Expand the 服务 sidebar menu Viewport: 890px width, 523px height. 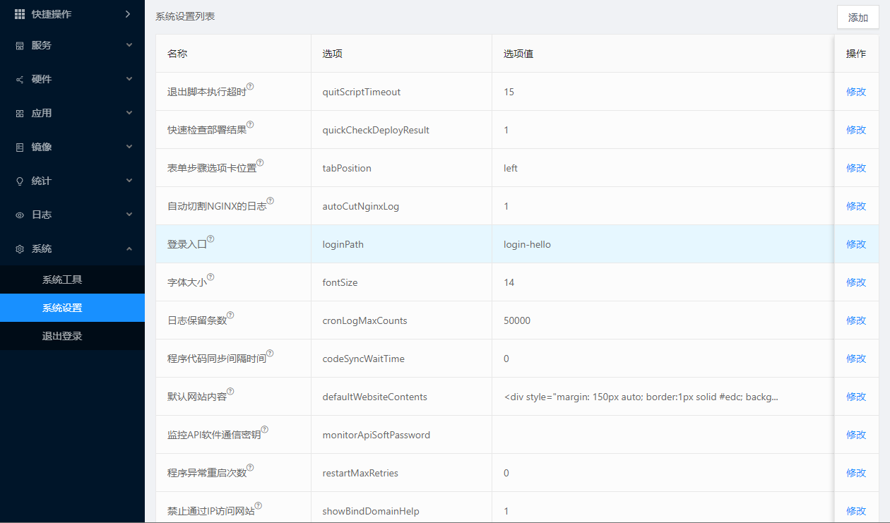click(72, 45)
